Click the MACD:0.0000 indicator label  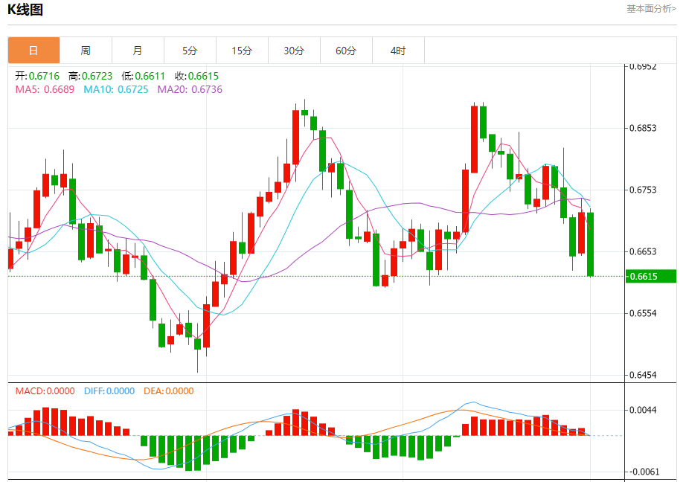45,391
